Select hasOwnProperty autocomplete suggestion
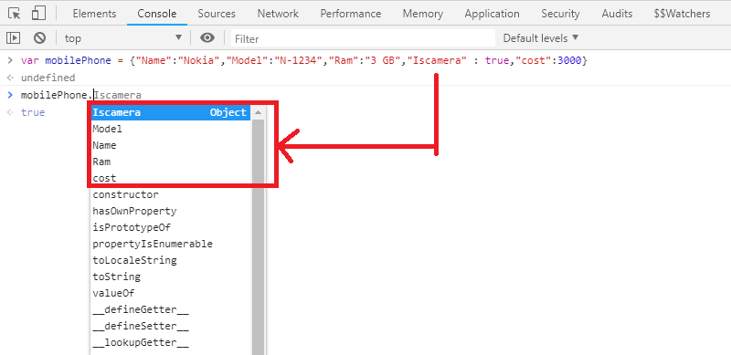Image resolution: width=731 pixels, height=355 pixels. click(x=171, y=211)
